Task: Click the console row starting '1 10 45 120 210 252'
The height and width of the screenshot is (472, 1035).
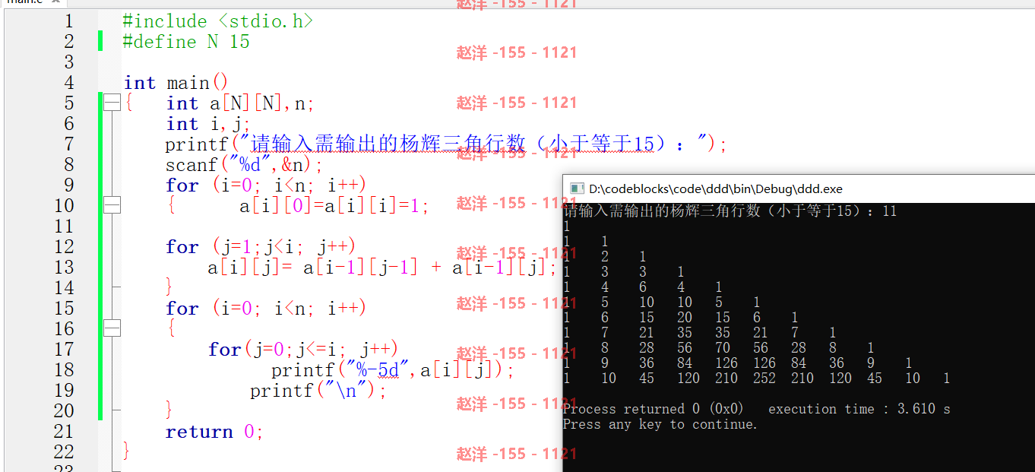Action: pyautogui.click(x=757, y=379)
